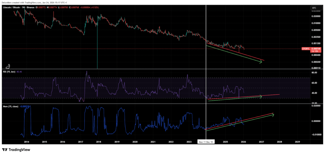Screen dimensions: 325x155
Task: Click the green arrowhead on the price trendline
Action: point(261,62)
